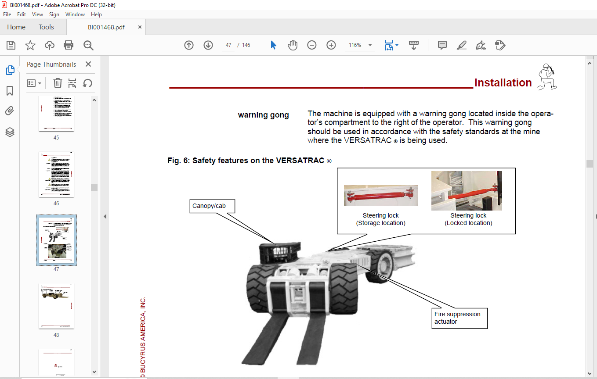The height and width of the screenshot is (379, 597).
Task: Open the Help menu
Action: (96, 14)
